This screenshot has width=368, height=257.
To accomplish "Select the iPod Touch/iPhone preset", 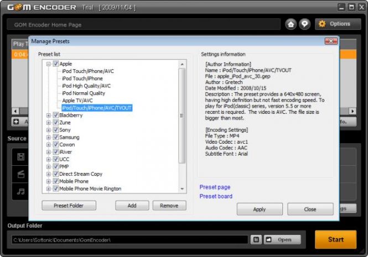I will [82, 78].
